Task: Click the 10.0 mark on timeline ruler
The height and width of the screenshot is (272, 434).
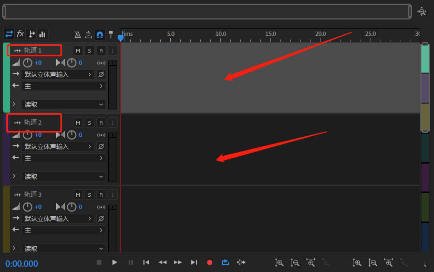Action: 221,34
